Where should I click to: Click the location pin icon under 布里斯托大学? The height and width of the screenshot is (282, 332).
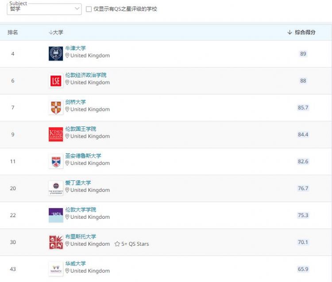point(67,244)
